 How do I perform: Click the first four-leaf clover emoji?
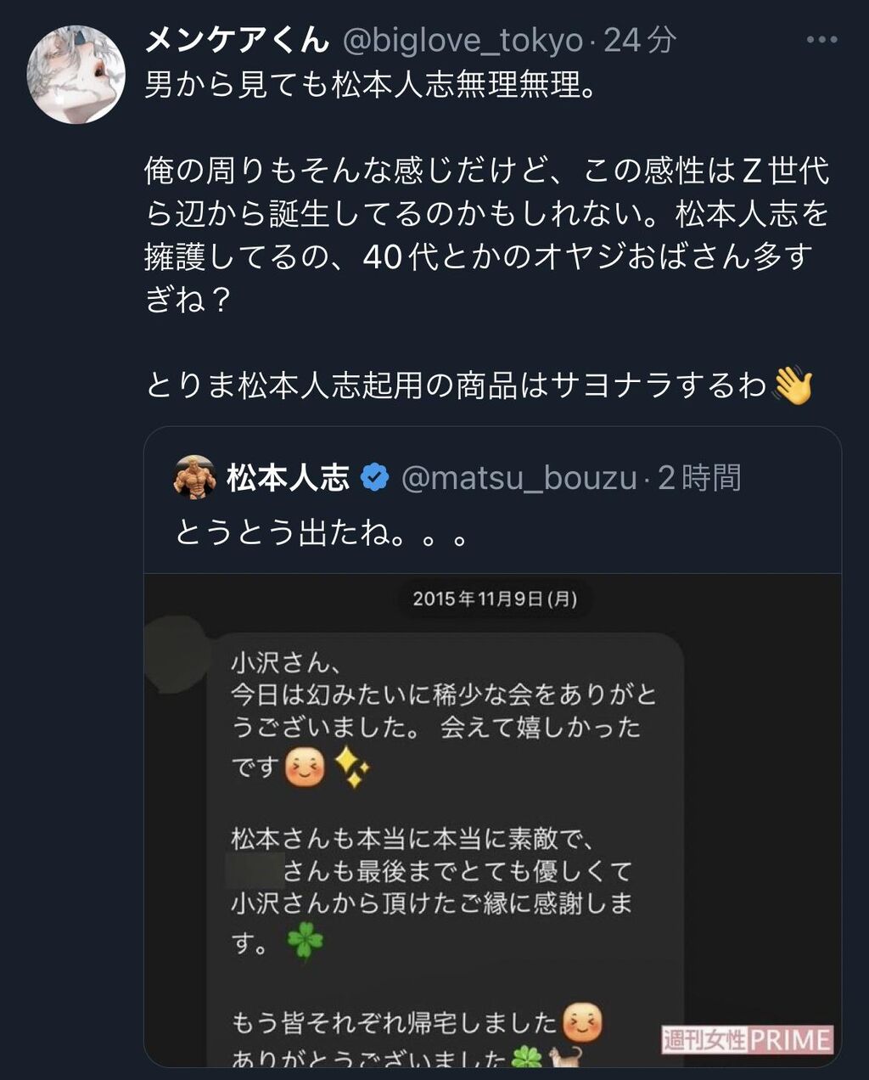pyautogui.click(x=306, y=942)
